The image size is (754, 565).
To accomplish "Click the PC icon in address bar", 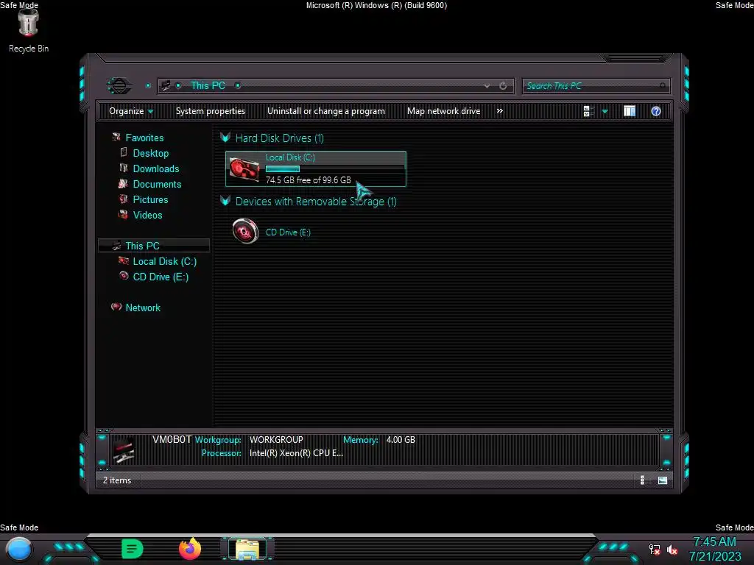I will pyautogui.click(x=166, y=85).
